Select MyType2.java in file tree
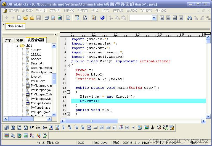Screen dimensions: 212x146 pos(40,112)
